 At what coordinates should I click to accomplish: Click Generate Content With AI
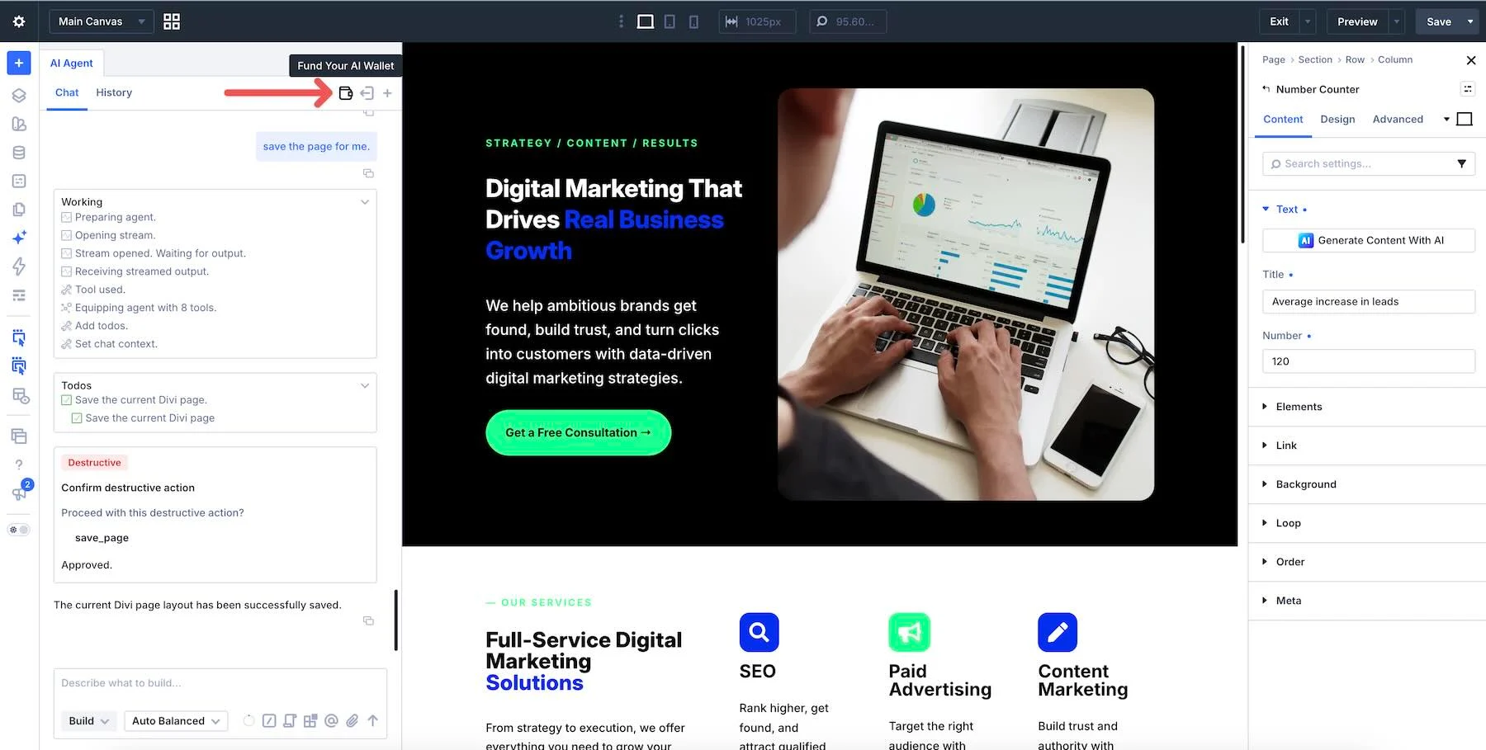1369,240
